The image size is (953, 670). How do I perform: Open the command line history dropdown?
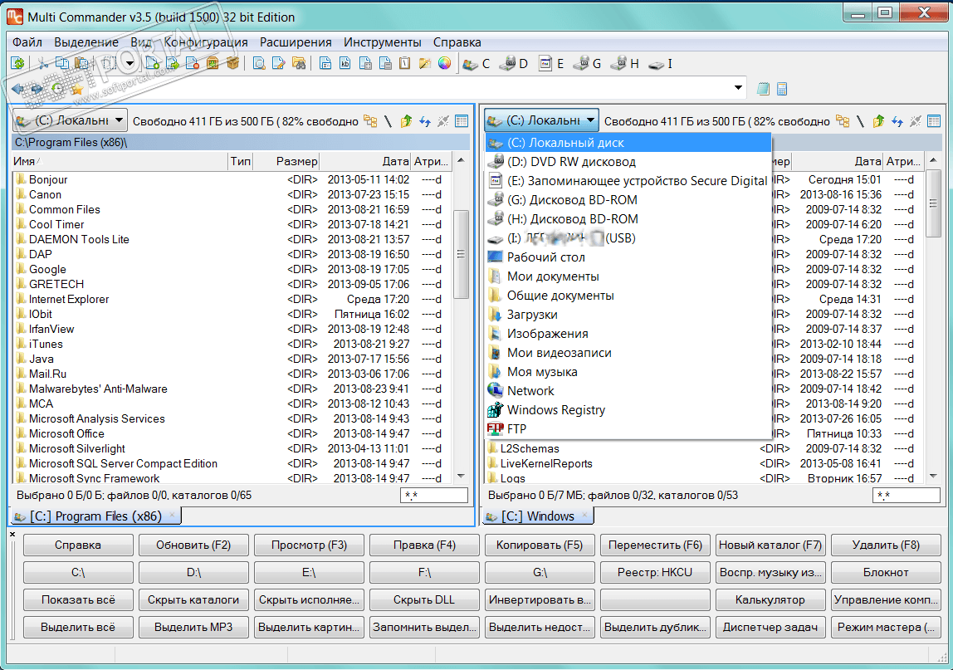tap(738, 88)
